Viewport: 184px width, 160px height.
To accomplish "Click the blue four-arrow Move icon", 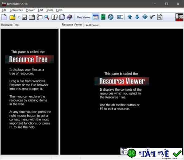I will (x=145, y=17).
